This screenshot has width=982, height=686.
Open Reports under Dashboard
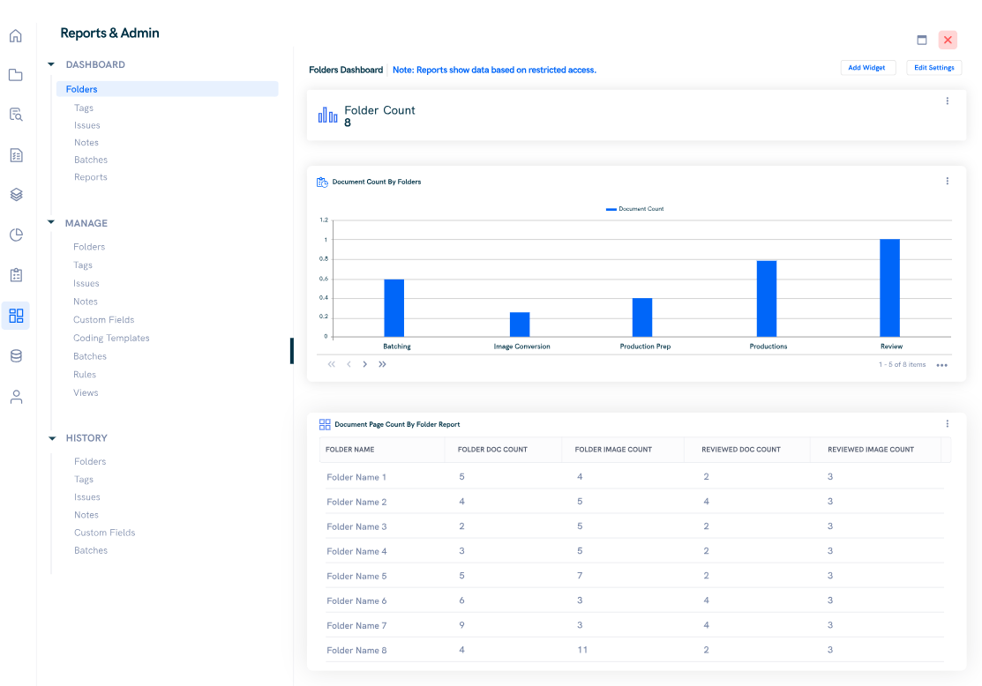point(91,177)
